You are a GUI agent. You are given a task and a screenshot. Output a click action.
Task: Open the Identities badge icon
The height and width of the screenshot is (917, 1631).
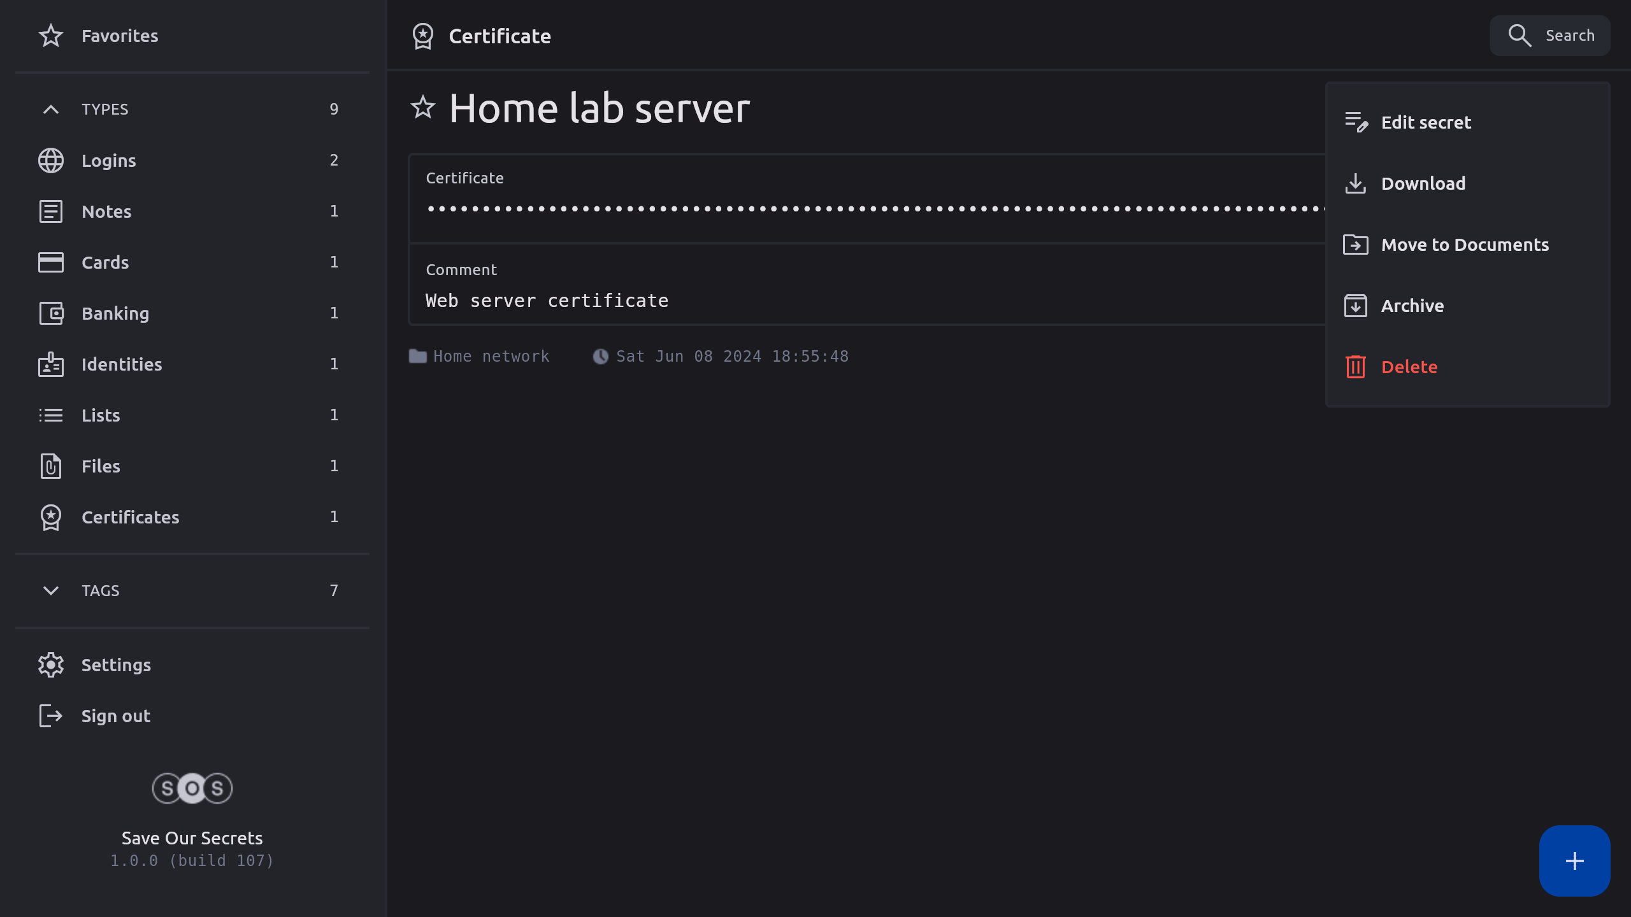coord(51,364)
